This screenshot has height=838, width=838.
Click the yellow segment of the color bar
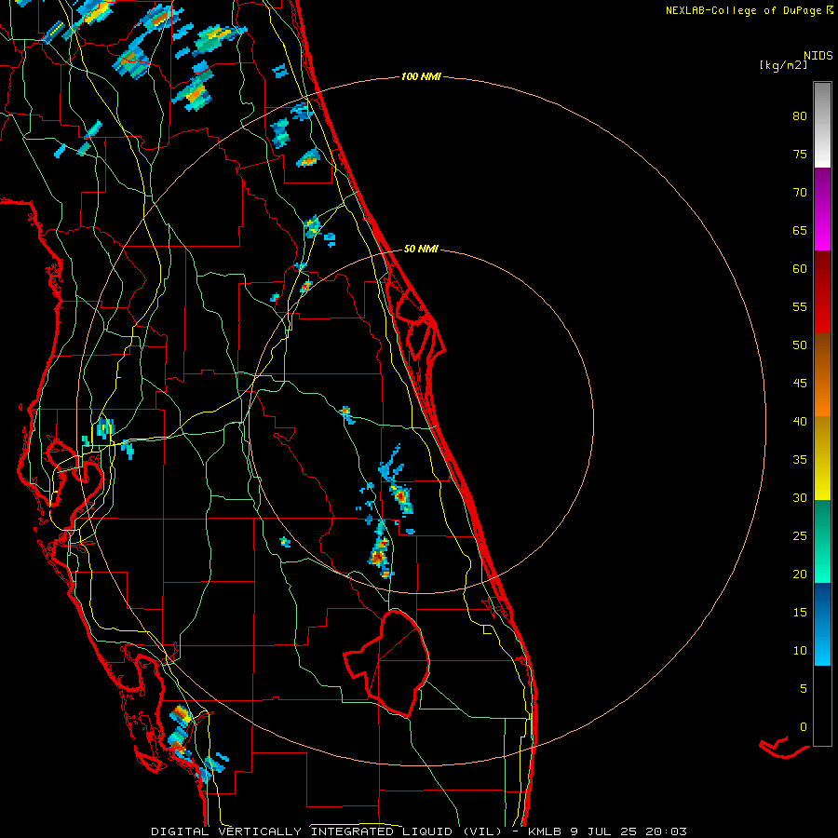tap(822, 458)
